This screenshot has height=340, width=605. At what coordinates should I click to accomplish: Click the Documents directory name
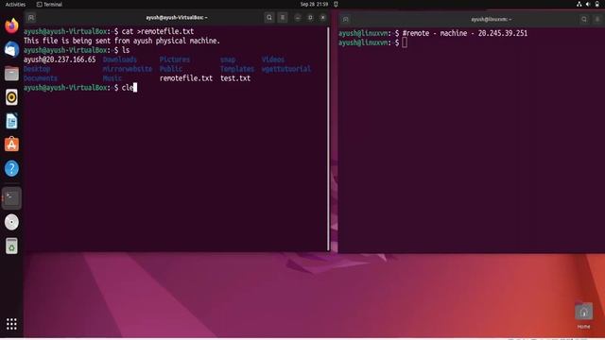[x=41, y=78]
